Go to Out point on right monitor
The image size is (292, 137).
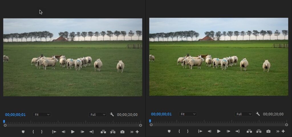tap(238, 131)
